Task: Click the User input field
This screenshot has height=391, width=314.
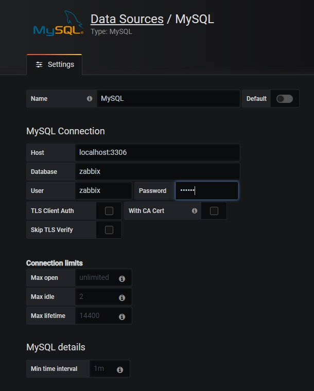Action: 103,191
